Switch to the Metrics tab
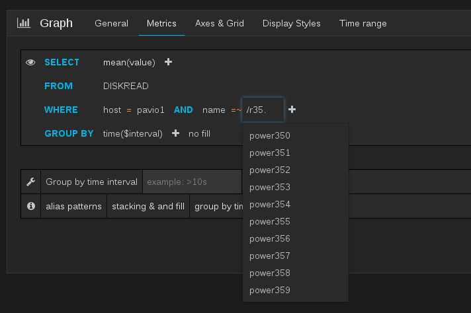 coord(161,23)
